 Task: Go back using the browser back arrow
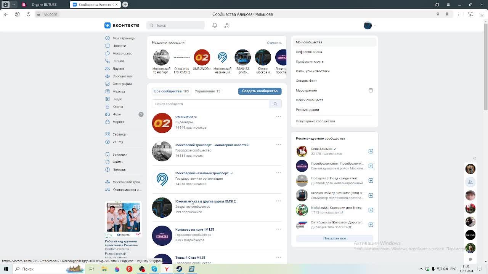click(6, 14)
